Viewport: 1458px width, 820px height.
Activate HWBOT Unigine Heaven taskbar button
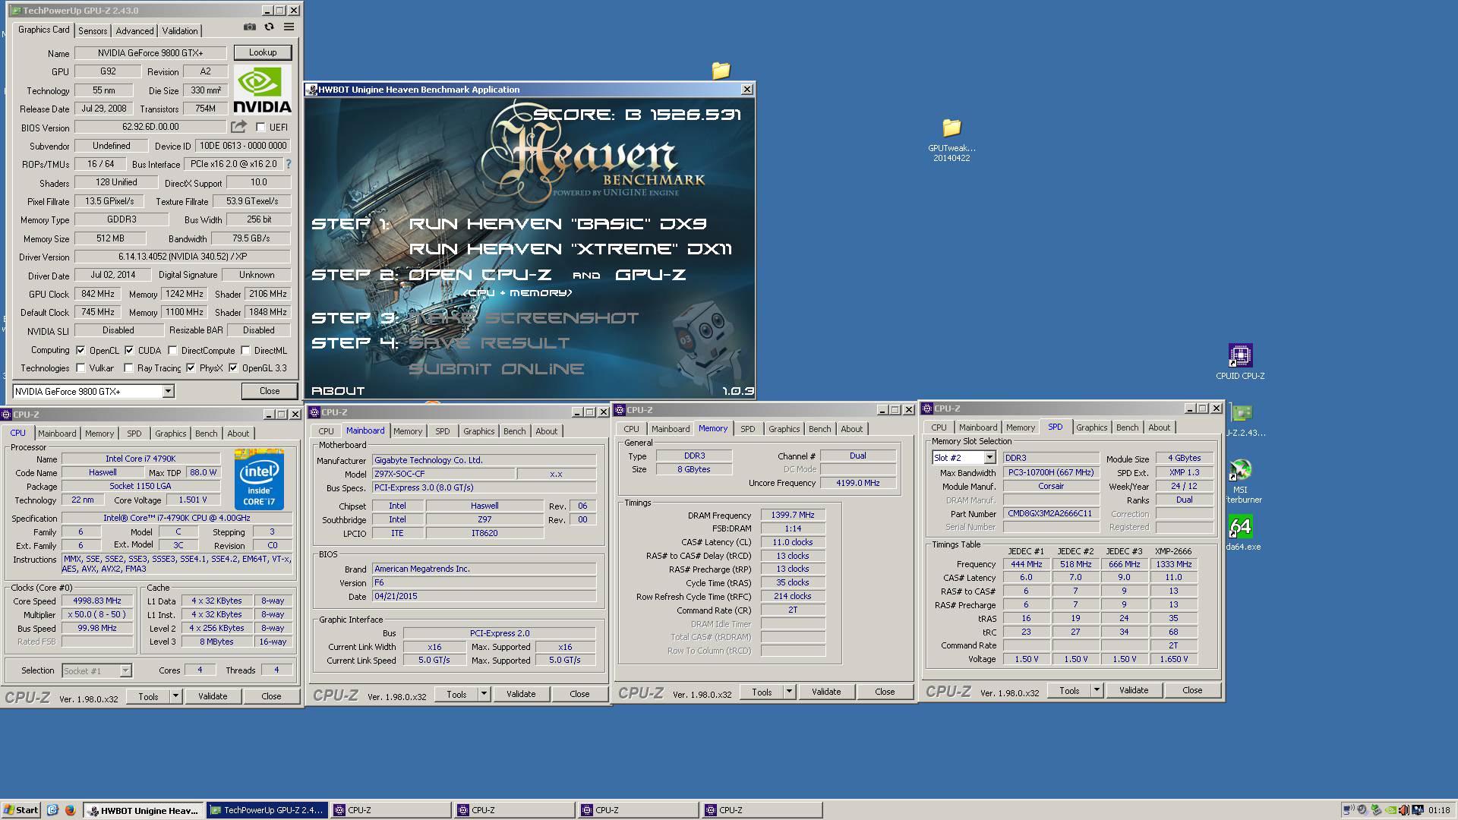coord(144,810)
